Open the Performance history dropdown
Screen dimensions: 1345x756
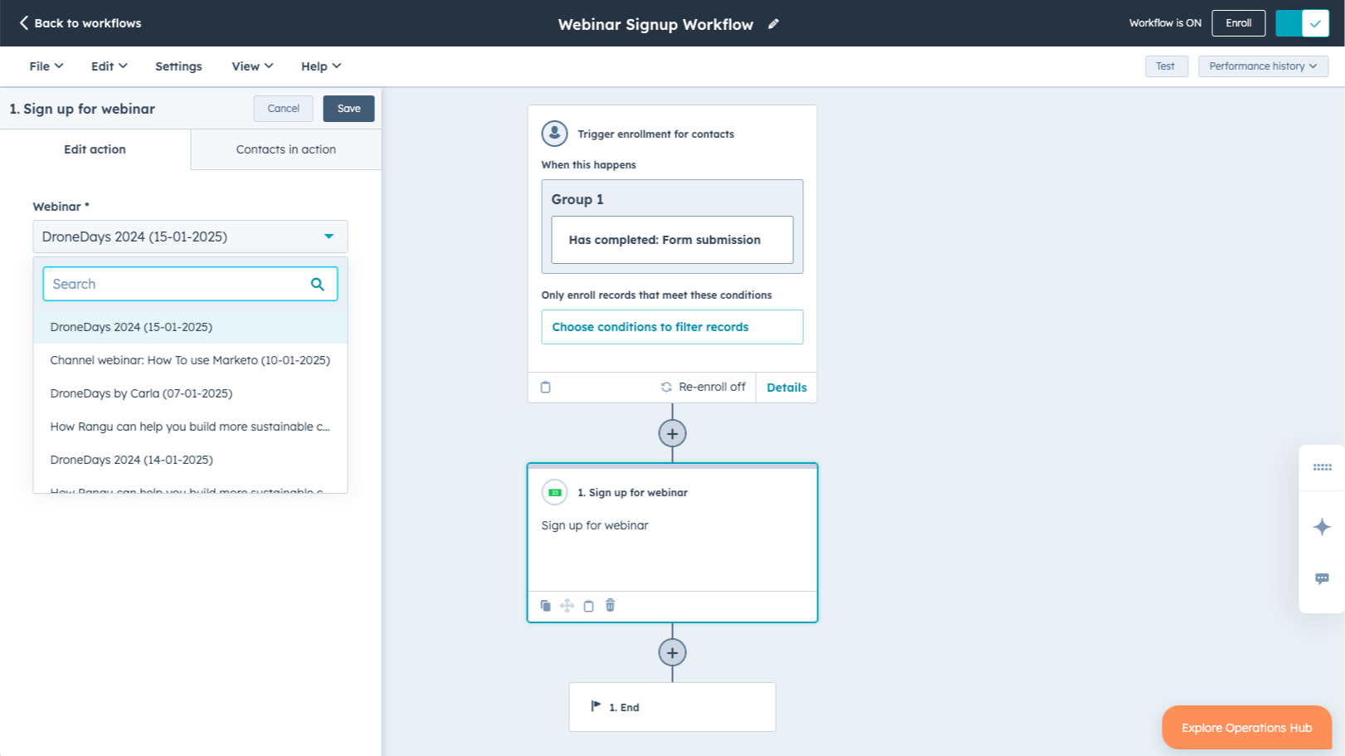(x=1262, y=66)
